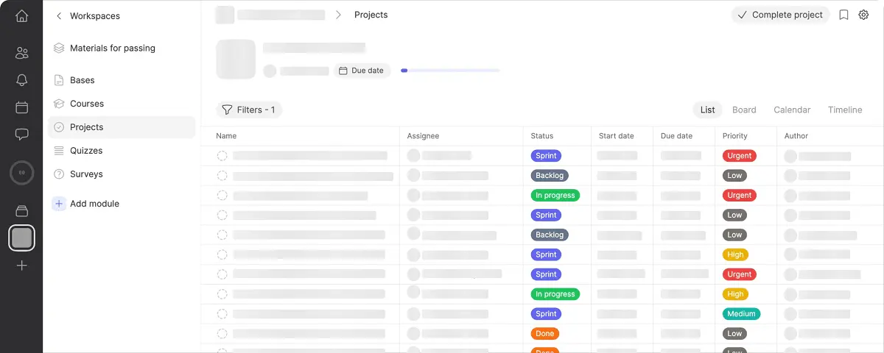Select the highlighted gray workspace tile
884x353 pixels.
tap(21, 238)
